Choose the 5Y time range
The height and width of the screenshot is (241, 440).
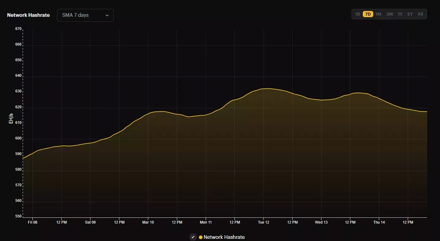click(x=410, y=14)
